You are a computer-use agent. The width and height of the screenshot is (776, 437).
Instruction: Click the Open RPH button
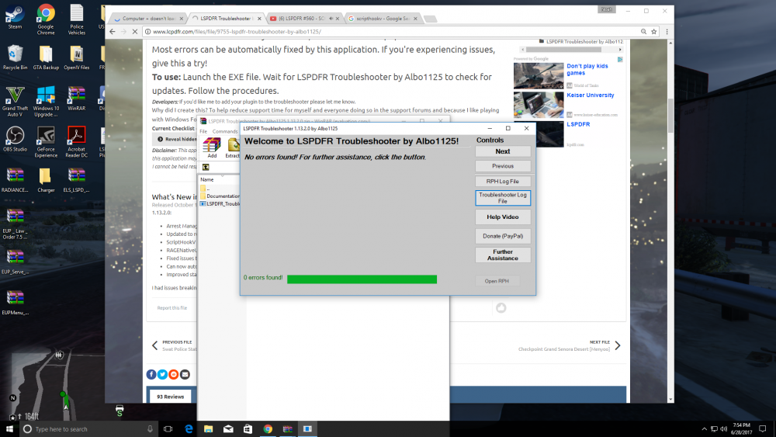pyautogui.click(x=497, y=281)
